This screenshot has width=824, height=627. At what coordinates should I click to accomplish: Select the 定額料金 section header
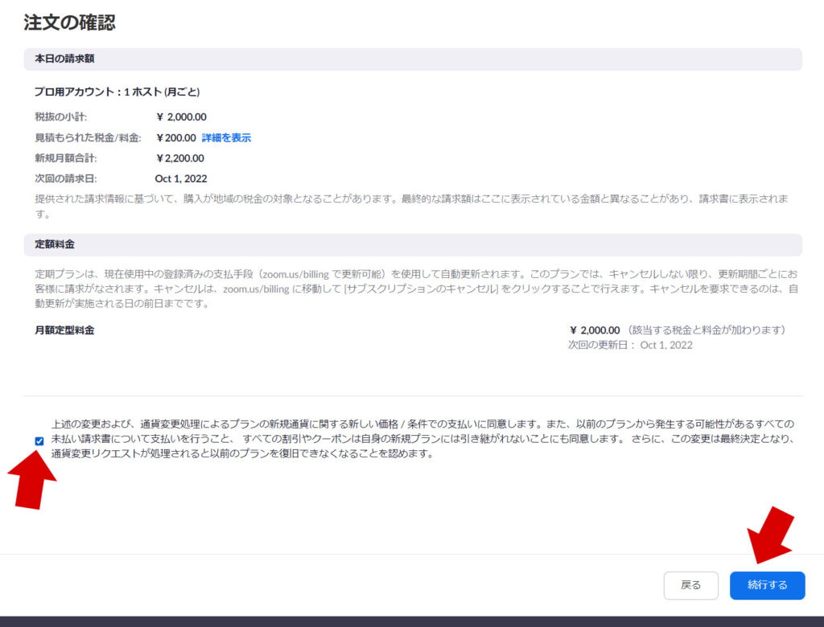[x=55, y=244]
